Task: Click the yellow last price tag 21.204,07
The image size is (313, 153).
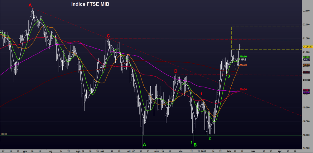Action: pos(308,47)
